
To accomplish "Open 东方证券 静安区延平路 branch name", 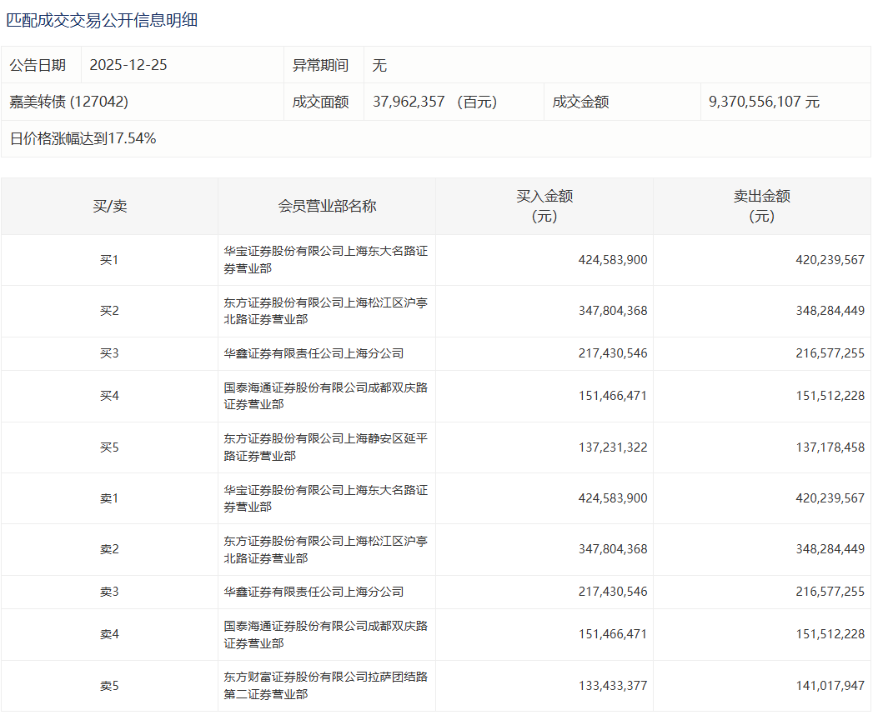I will (x=325, y=447).
